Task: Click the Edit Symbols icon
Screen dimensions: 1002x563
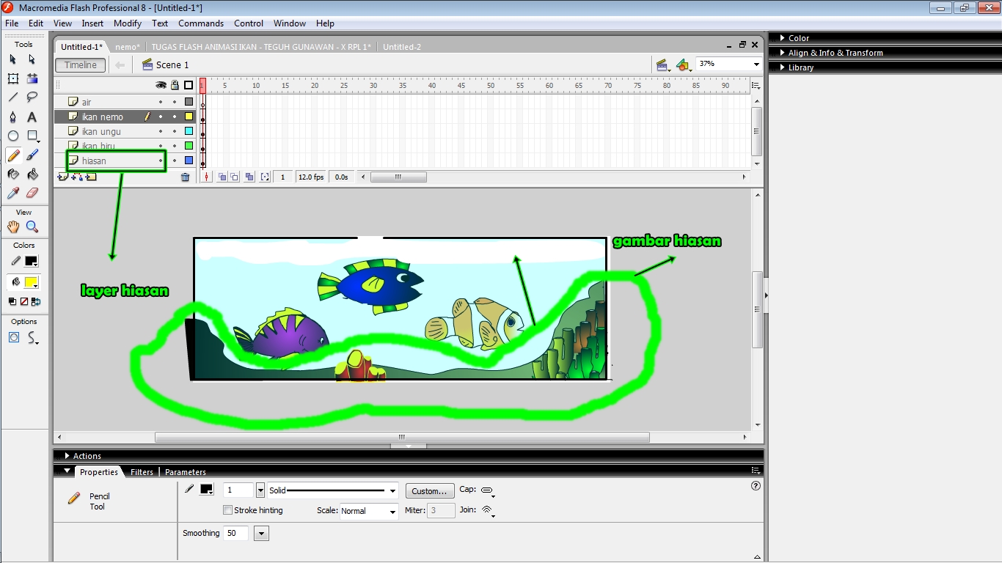Action: click(x=684, y=65)
